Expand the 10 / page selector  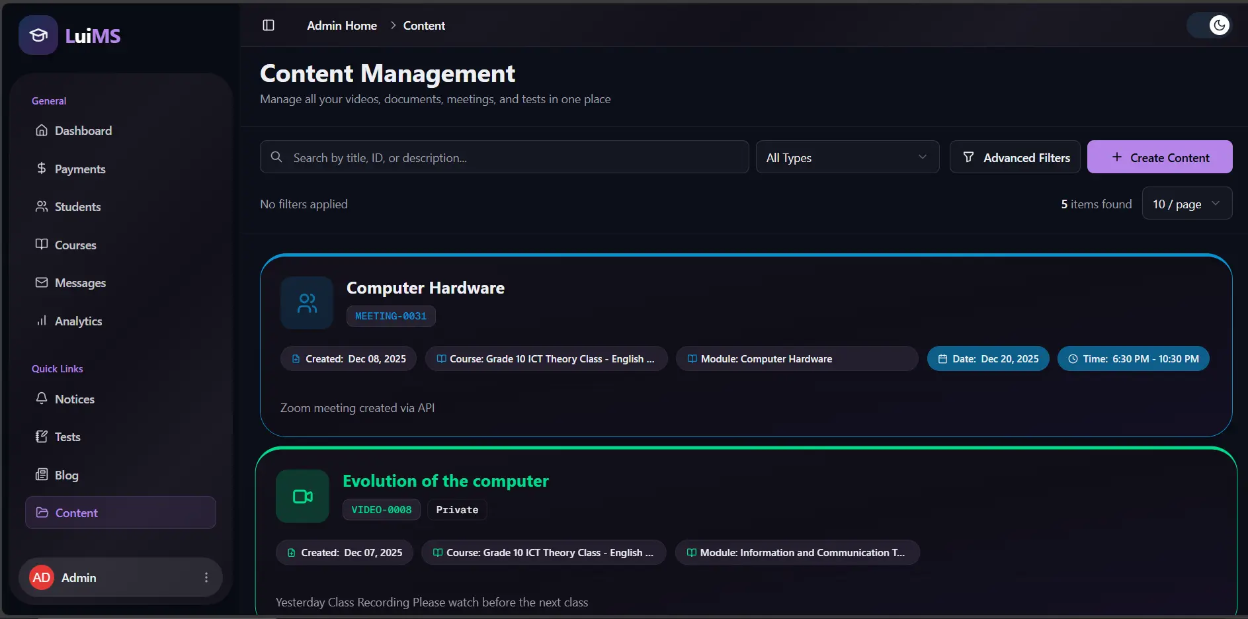[x=1186, y=204]
